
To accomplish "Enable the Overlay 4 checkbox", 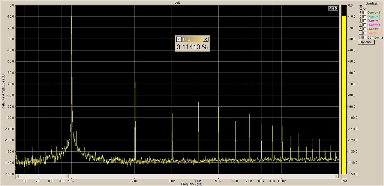I will point(365,25).
